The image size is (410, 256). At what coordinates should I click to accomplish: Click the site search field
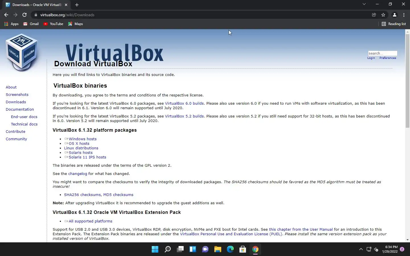pos(382,53)
